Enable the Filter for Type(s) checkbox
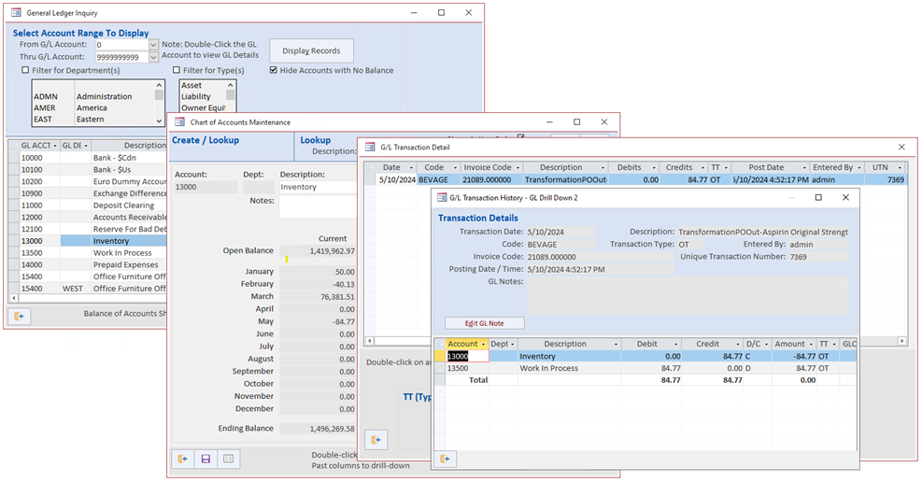 176,70
